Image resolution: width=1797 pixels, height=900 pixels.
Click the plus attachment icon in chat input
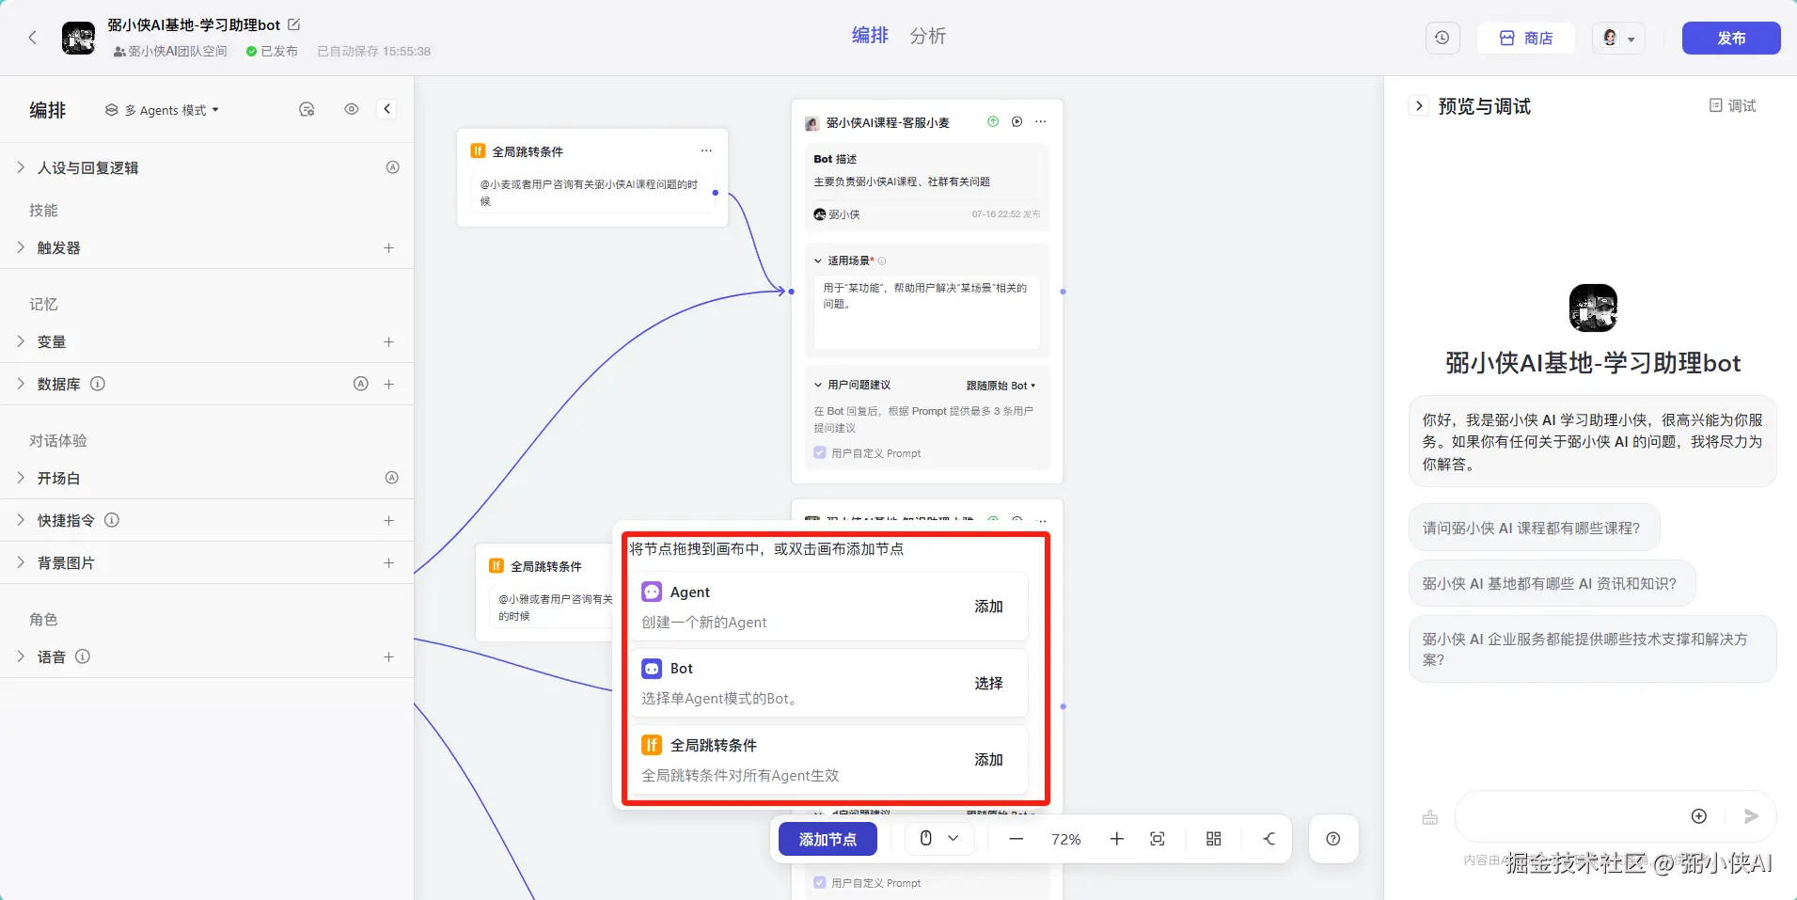1698,816
